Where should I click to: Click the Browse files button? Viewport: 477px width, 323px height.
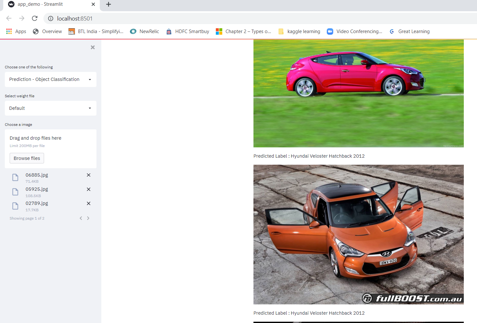coord(27,158)
